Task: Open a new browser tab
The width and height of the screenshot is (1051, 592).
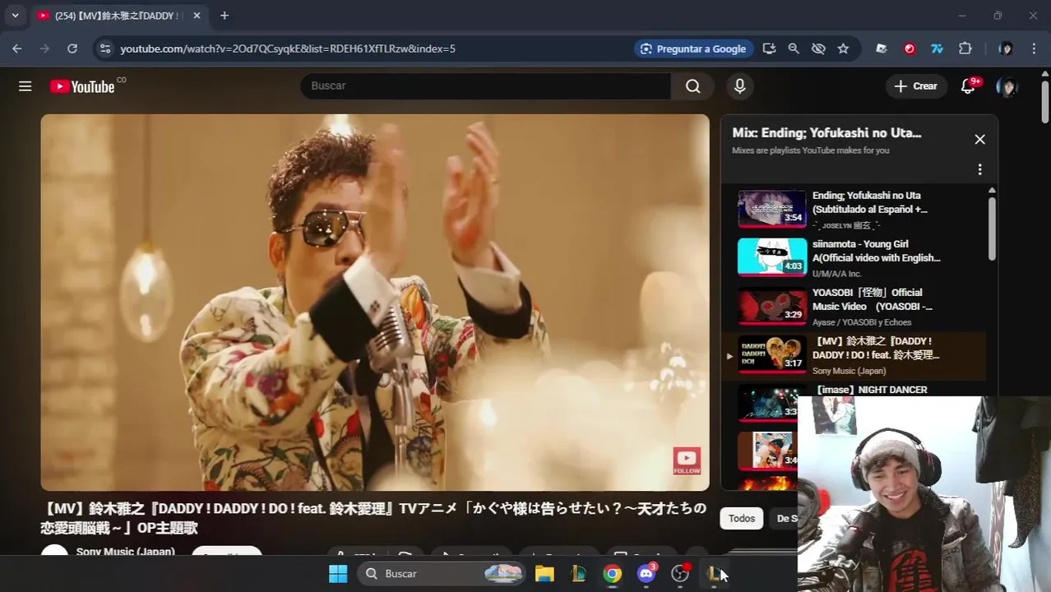Action: click(x=224, y=16)
